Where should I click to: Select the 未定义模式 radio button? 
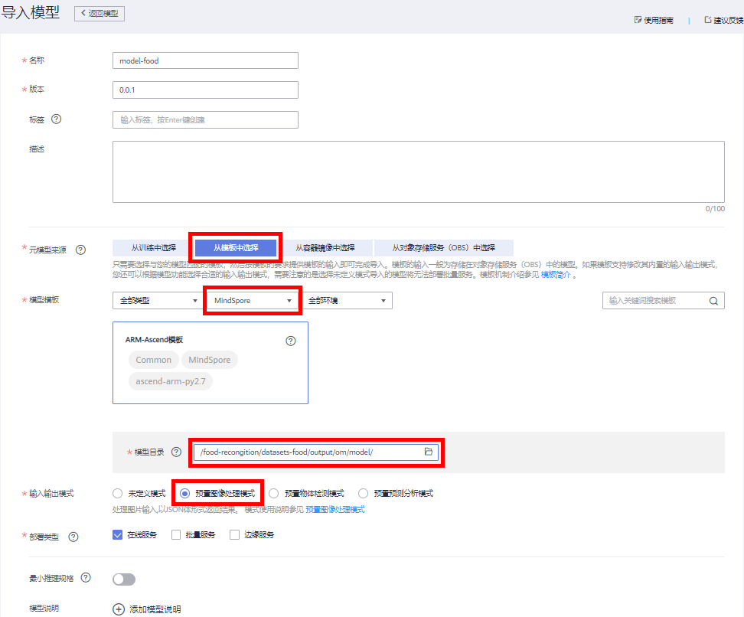(x=118, y=494)
